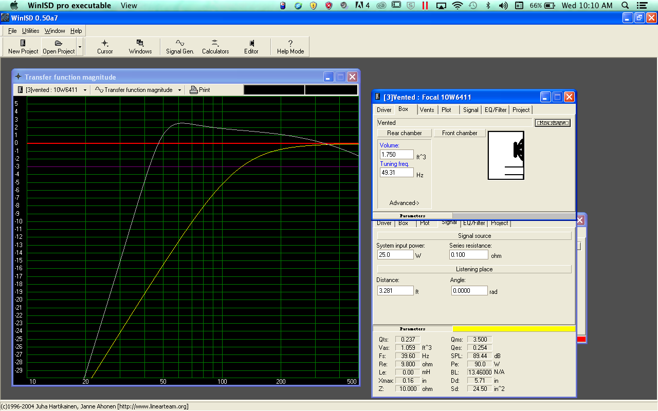Switch to the Vents tab
This screenshot has height=411, width=658.
[x=427, y=110]
